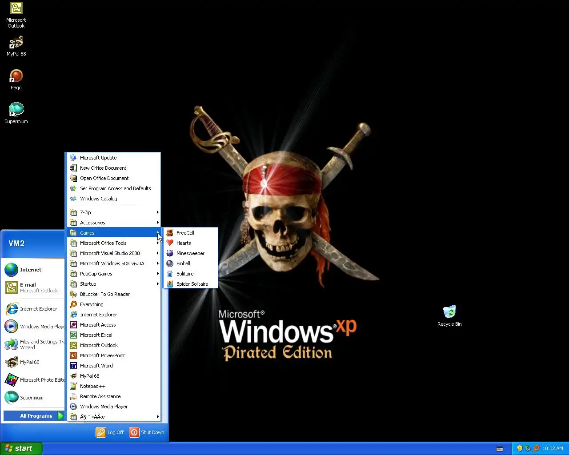This screenshot has width=569, height=455.
Task: Open Microsoft Photo Editor from Start menu
Action: pyautogui.click(x=34, y=380)
